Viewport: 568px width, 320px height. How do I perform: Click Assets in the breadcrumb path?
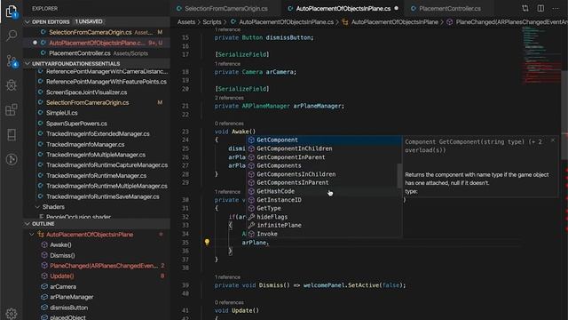click(186, 22)
